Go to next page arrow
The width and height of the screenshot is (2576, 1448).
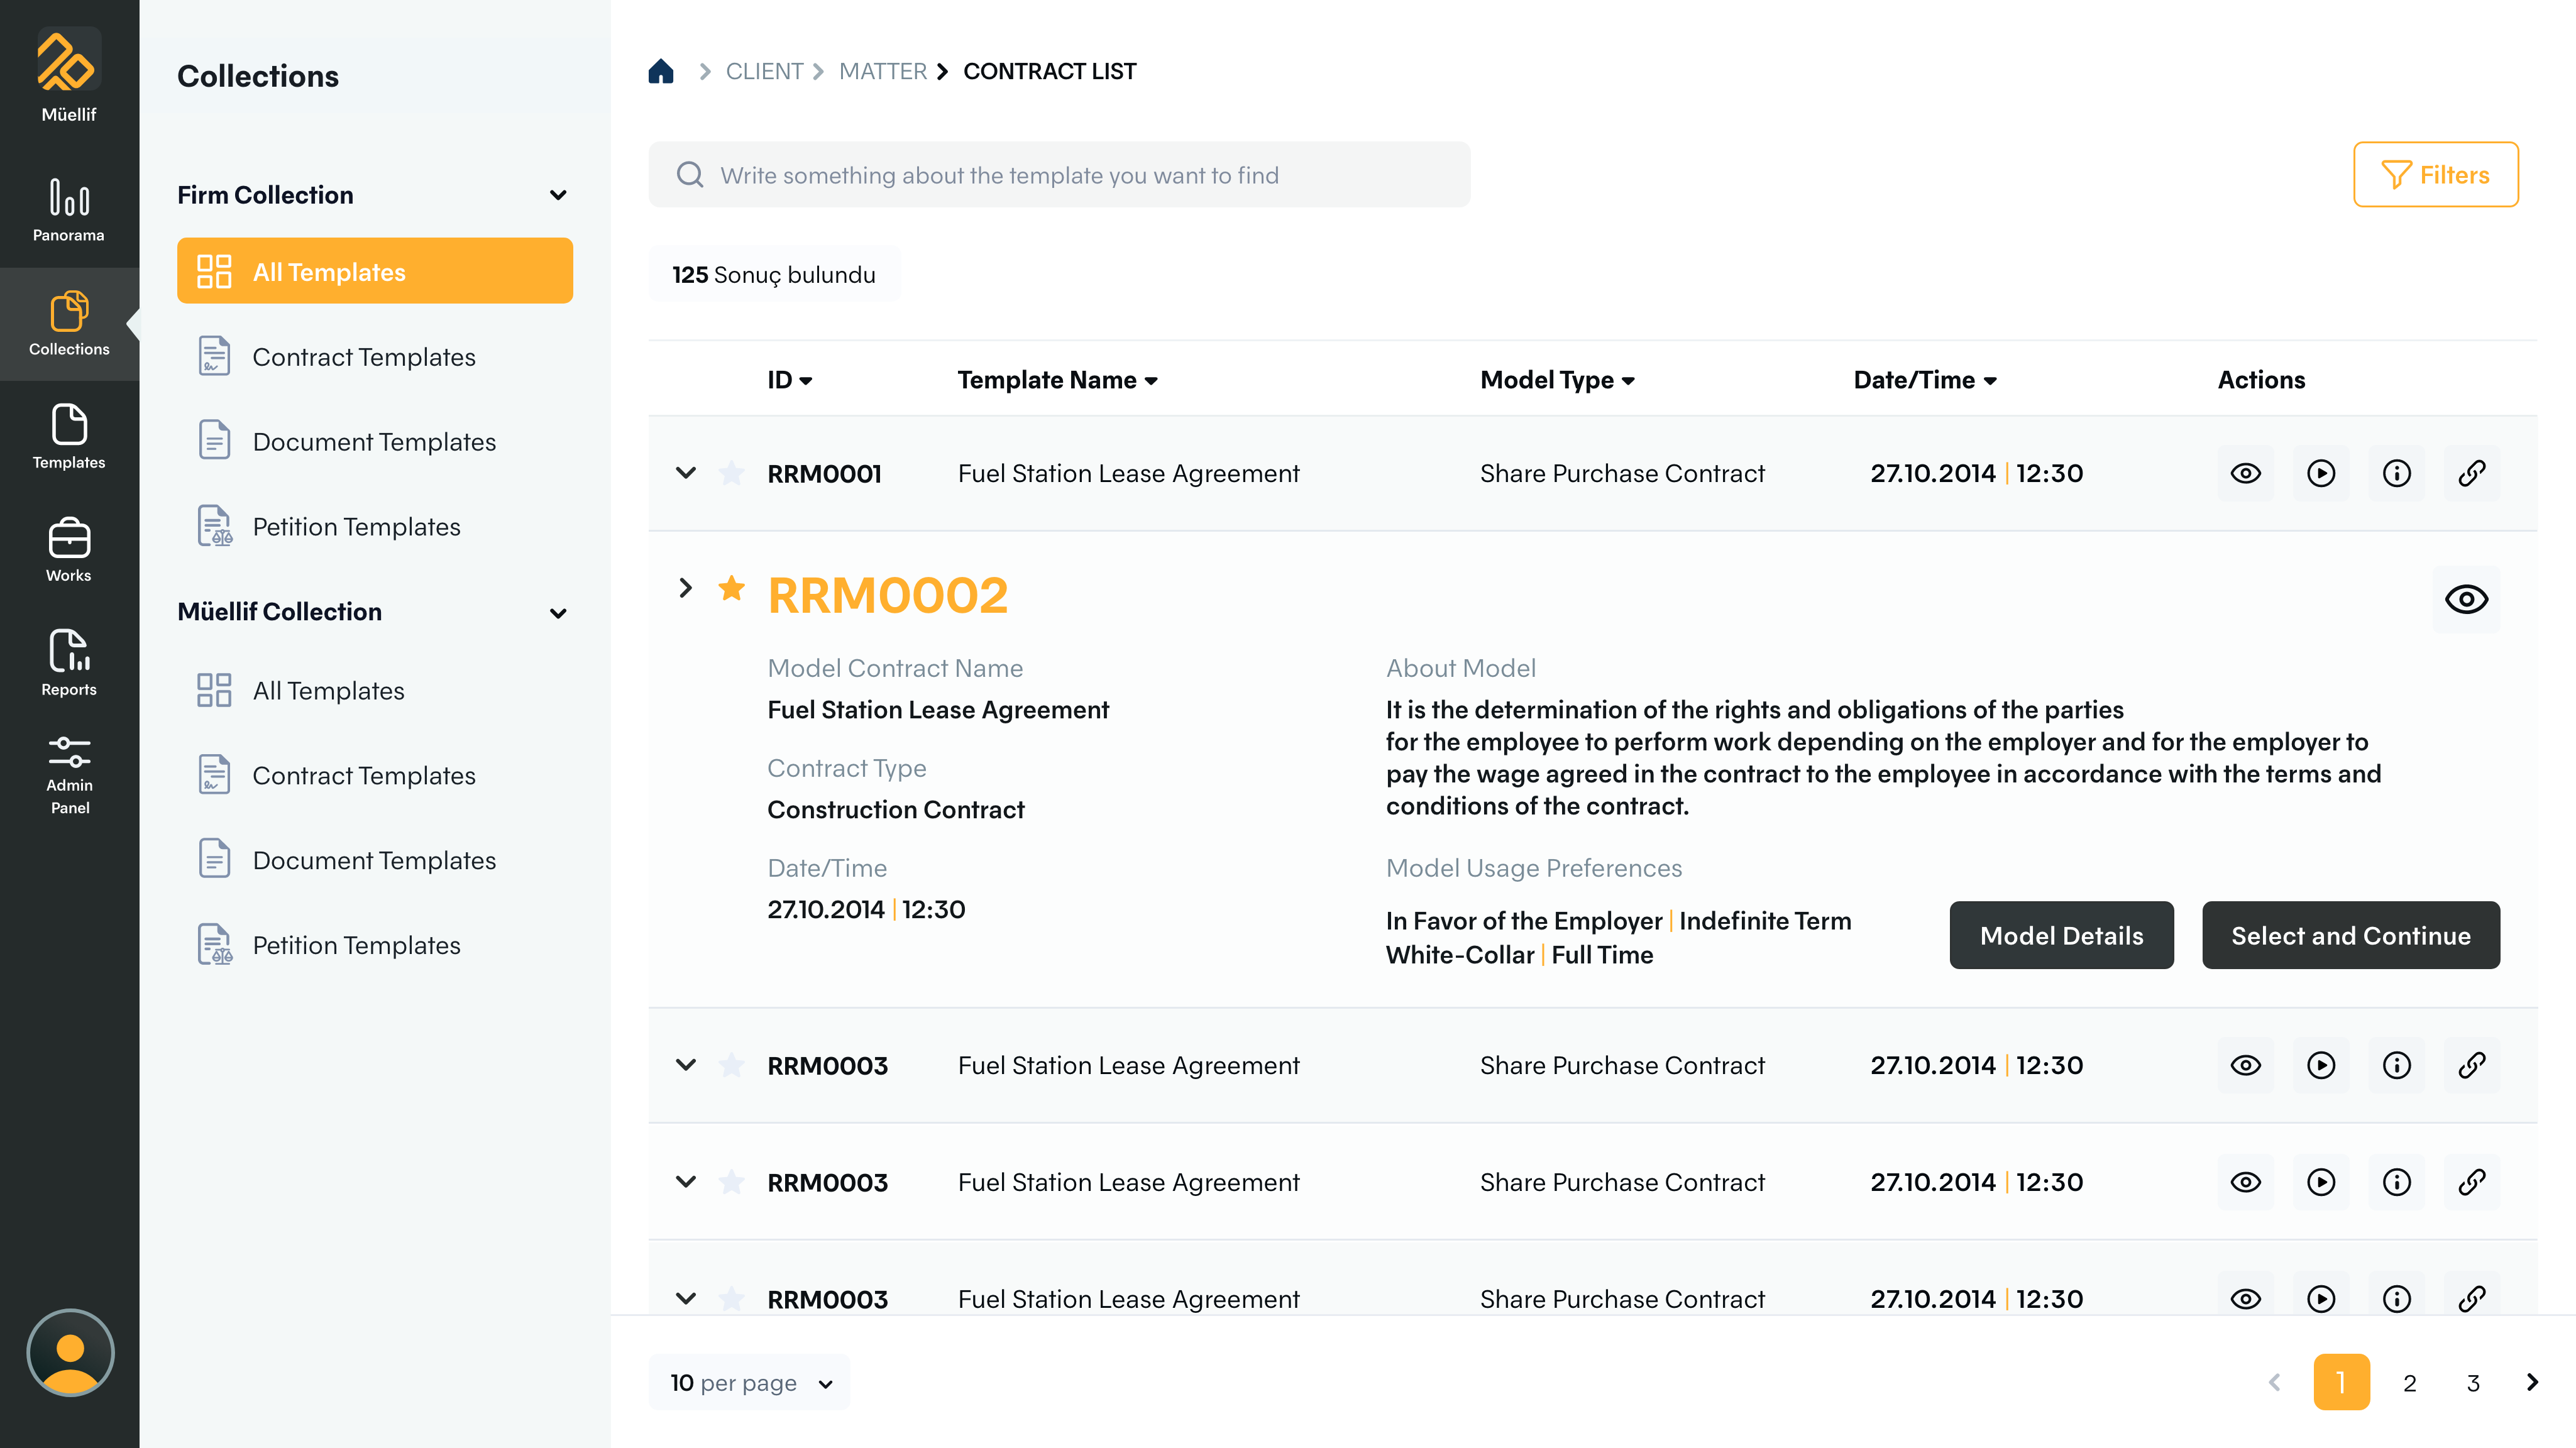point(2532,1382)
